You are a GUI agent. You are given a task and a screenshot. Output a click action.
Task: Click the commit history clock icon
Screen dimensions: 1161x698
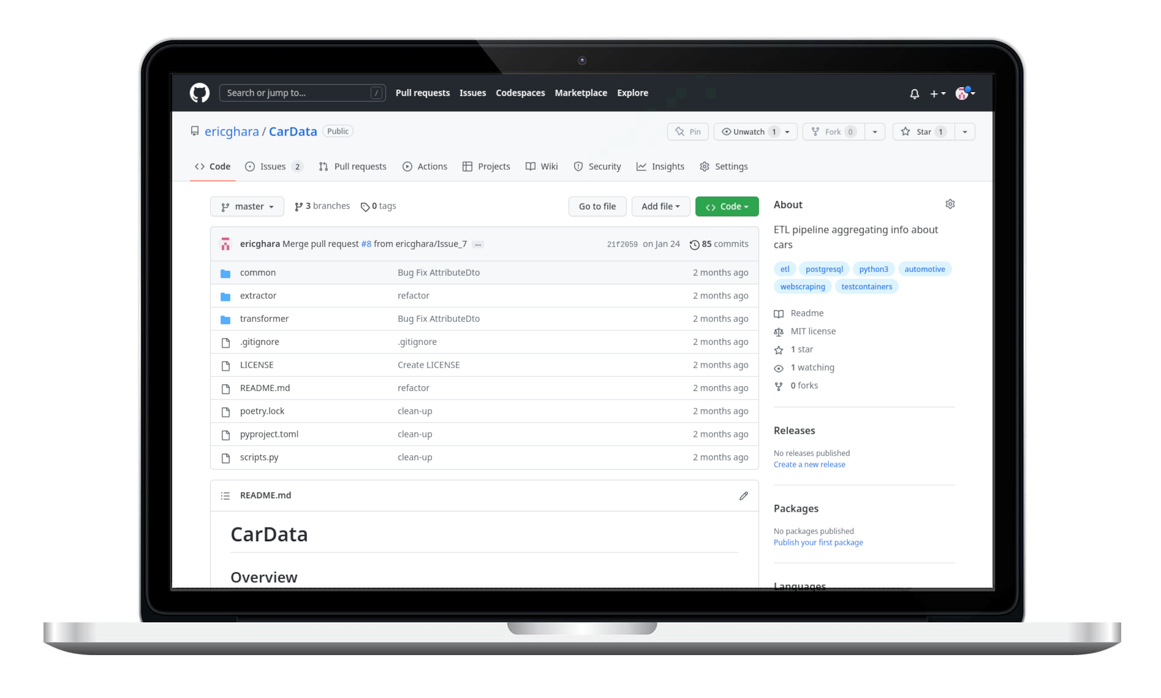(694, 245)
